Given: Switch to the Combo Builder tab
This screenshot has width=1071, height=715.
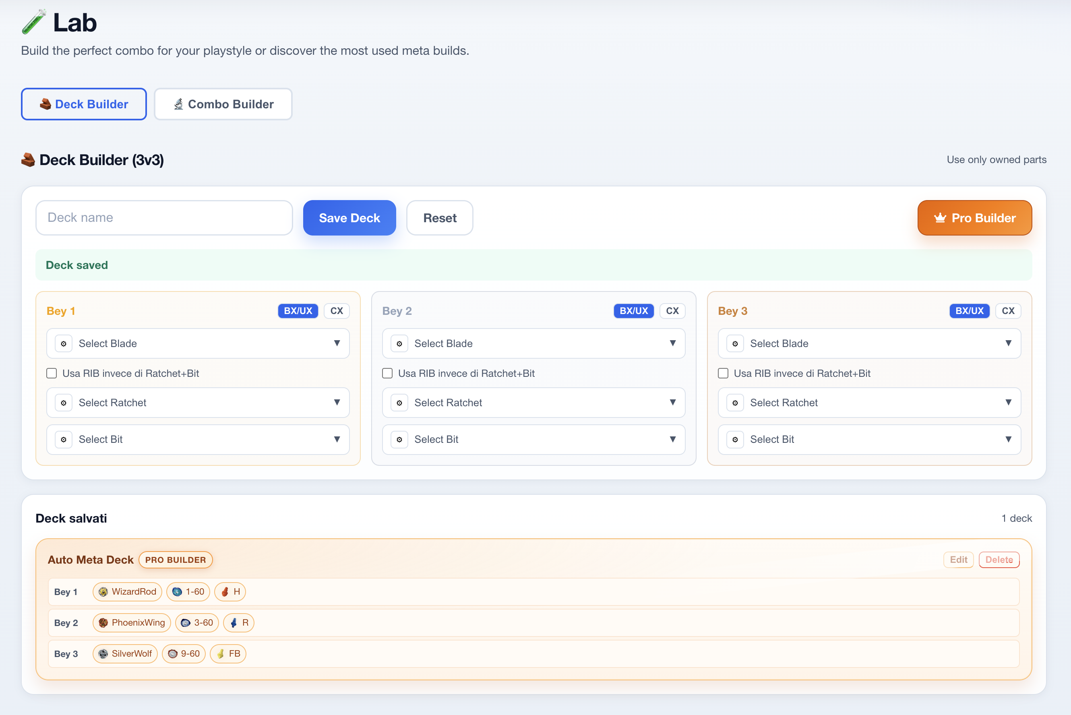Looking at the screenshot, I should pyautogui.click(x=223, y=104).
